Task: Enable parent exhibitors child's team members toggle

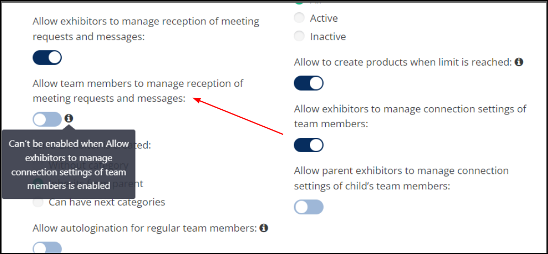Action: click(x=309, y=207)
